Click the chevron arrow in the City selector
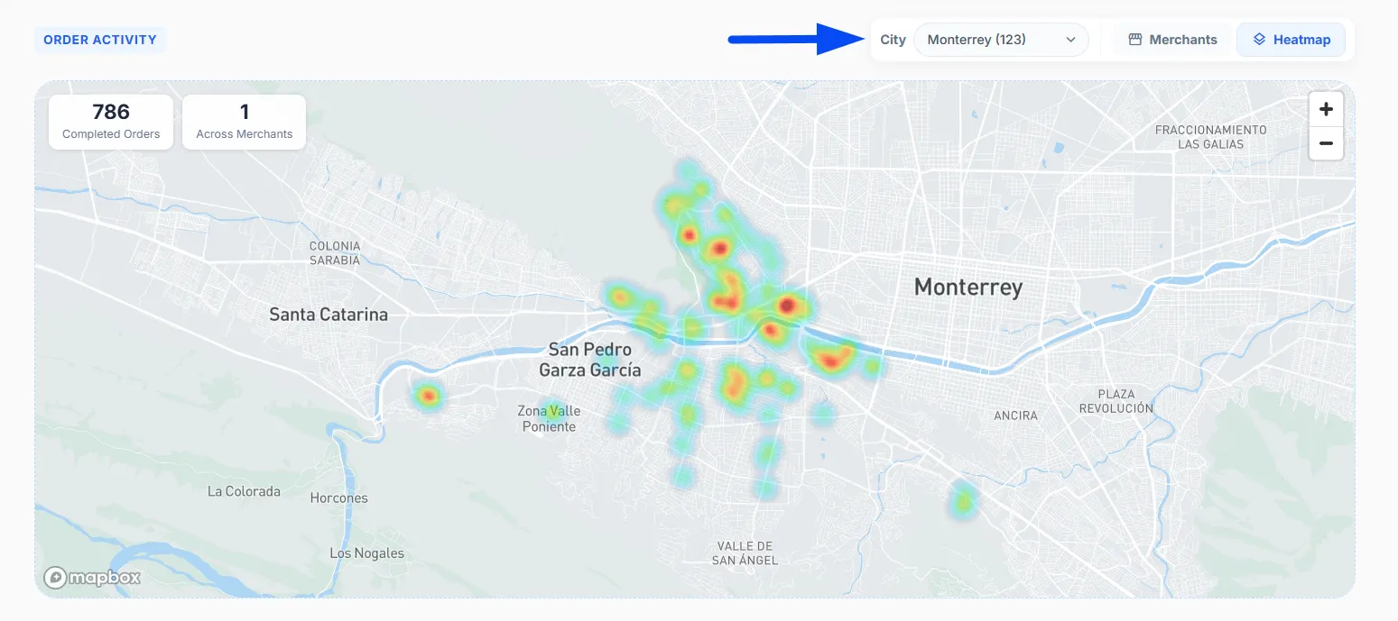This screenshot has height=621, width=1398. [1070, 40]
